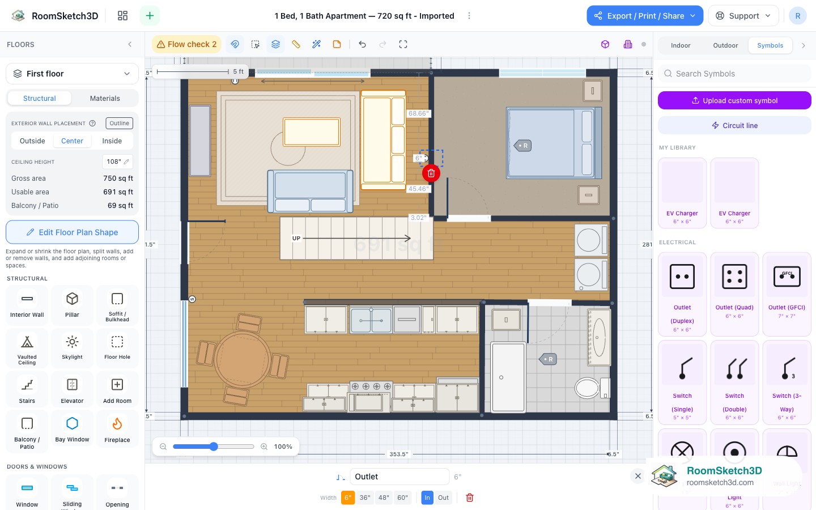Switch outlet direction to Out
This screenshot has width=816, height=510.
443,498
